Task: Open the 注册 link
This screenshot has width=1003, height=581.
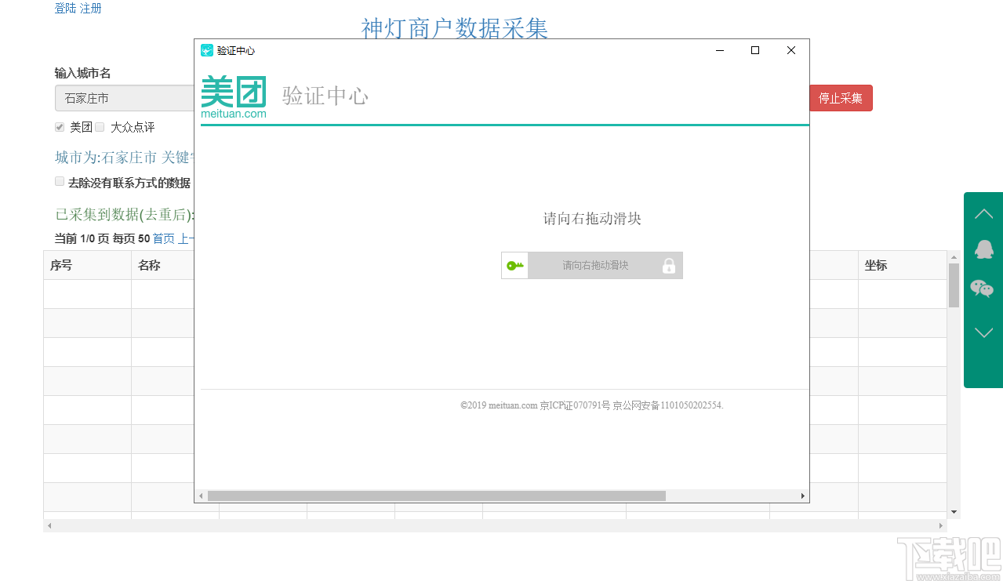Action: coord(91,8)
